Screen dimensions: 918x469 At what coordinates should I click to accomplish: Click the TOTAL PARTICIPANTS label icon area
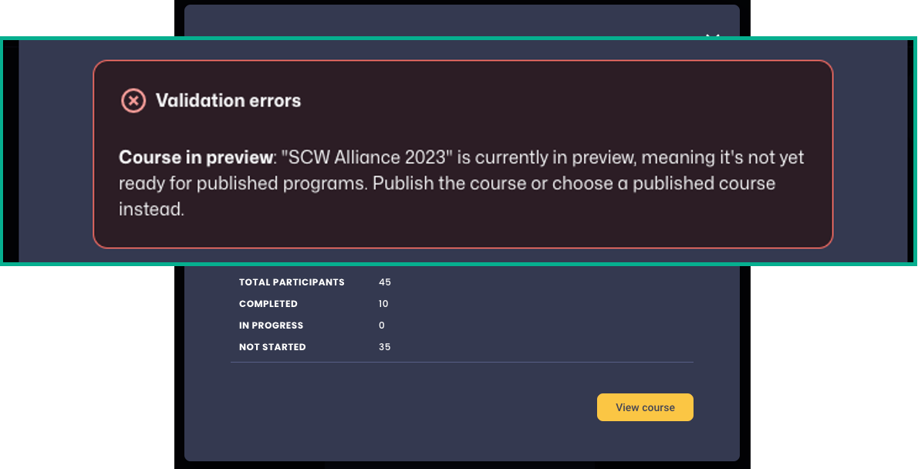[x=292, y=282]
